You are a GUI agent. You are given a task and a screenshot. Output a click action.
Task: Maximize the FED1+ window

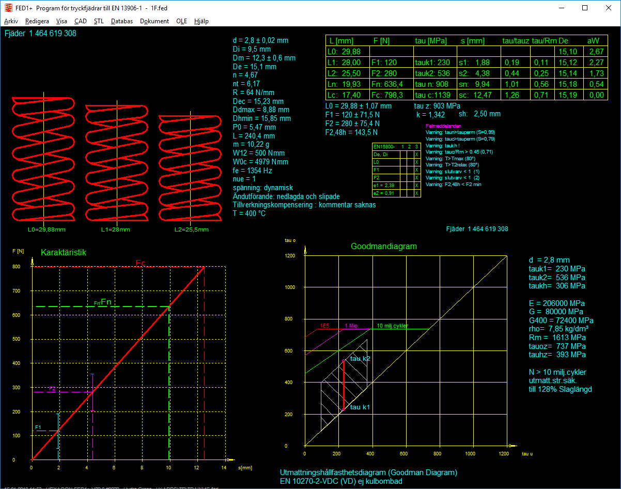click(584, 8)
